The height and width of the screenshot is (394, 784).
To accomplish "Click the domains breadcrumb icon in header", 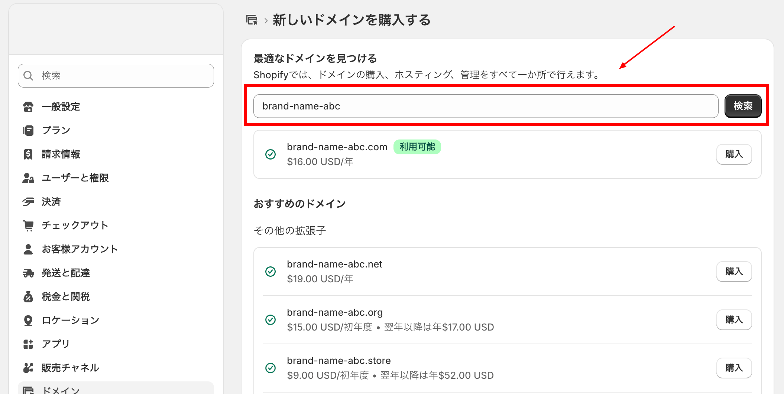I will click(252, 20).
